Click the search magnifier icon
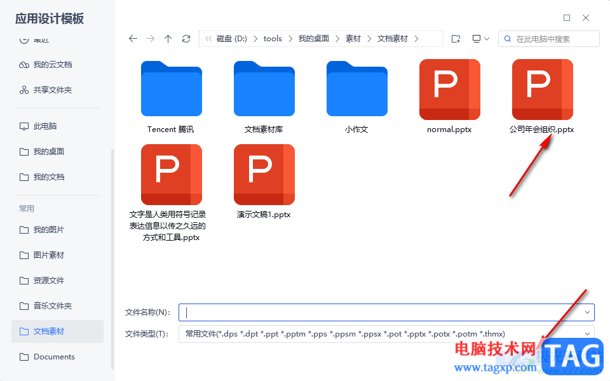The height and width of the screenshot is (381, 610). coord(507,39)
